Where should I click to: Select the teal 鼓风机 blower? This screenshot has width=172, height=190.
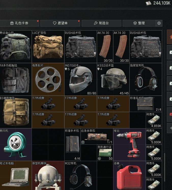pyautogui.click(x=15, y=145)
